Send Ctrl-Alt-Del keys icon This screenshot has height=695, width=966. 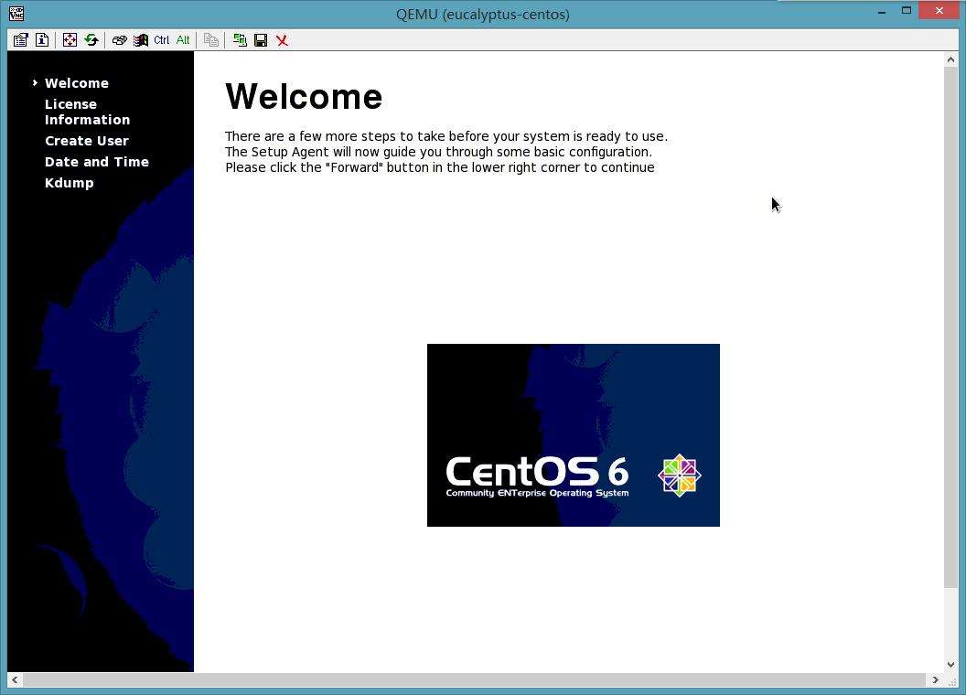(x=120, y=40)
